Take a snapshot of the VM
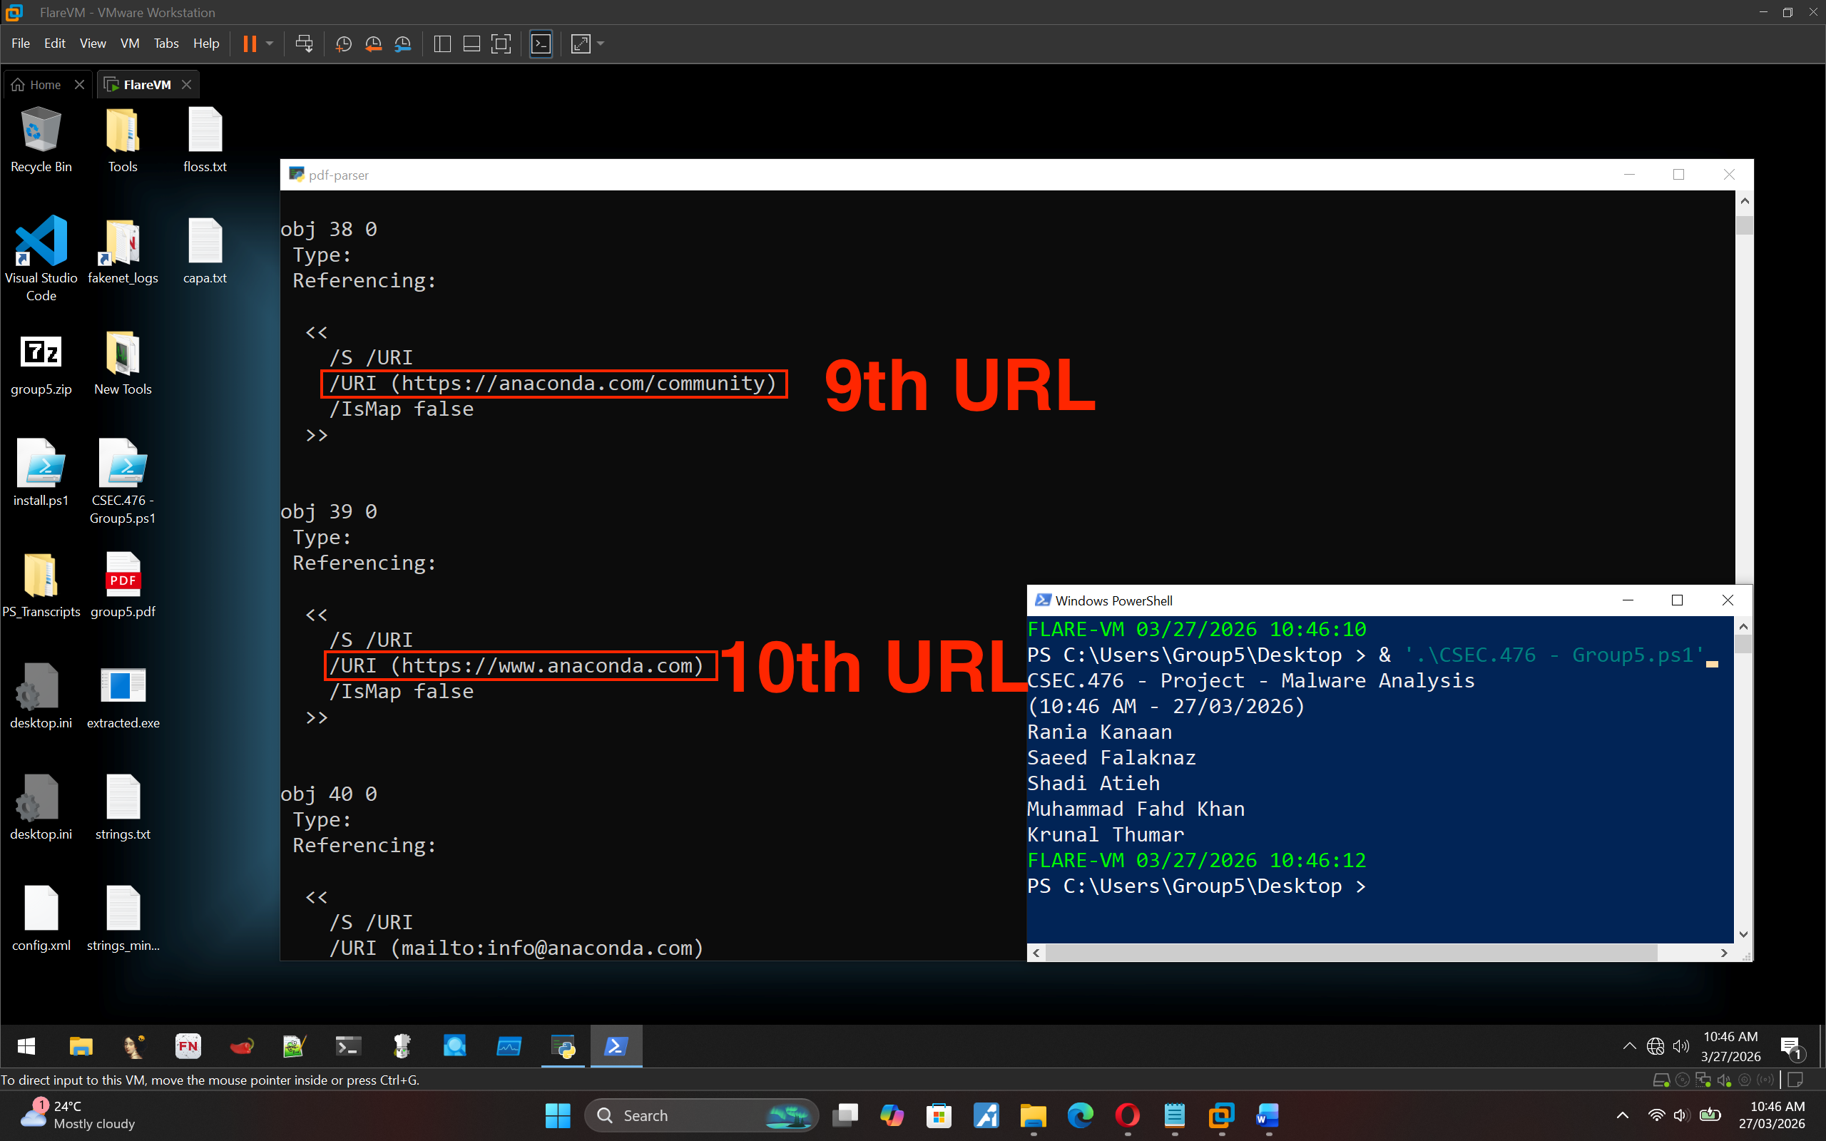 343,44
